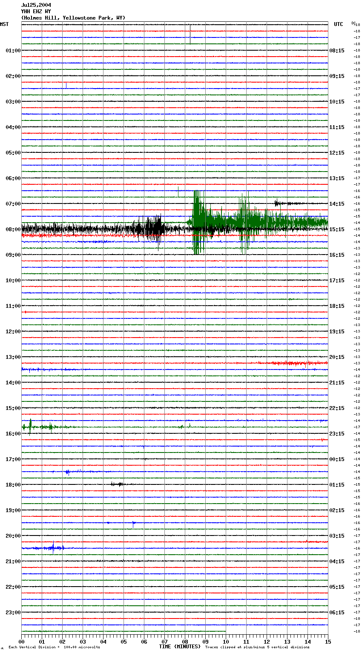Select the 02:00 MST time label
The height and width of the screenshot is (653, 362).
(x=13, y=76)
